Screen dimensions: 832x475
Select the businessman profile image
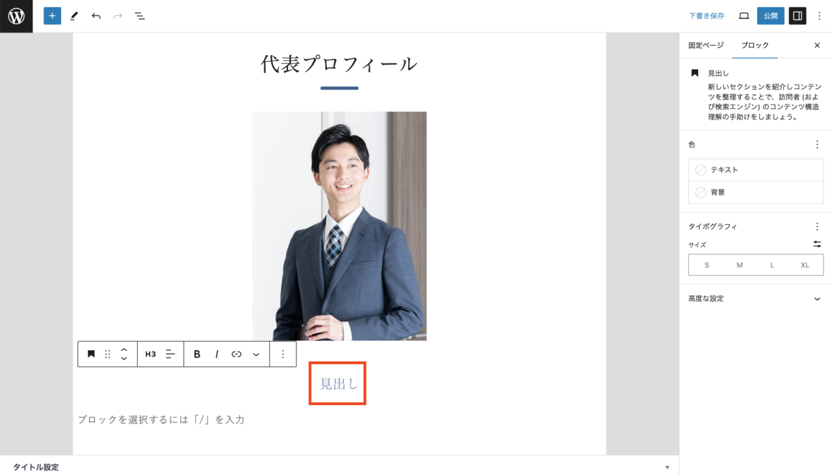(x=339, y=226)
